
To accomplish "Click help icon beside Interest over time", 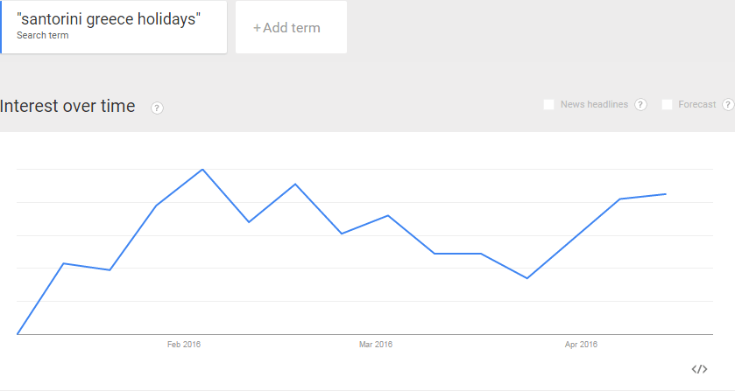I will 157,108.
